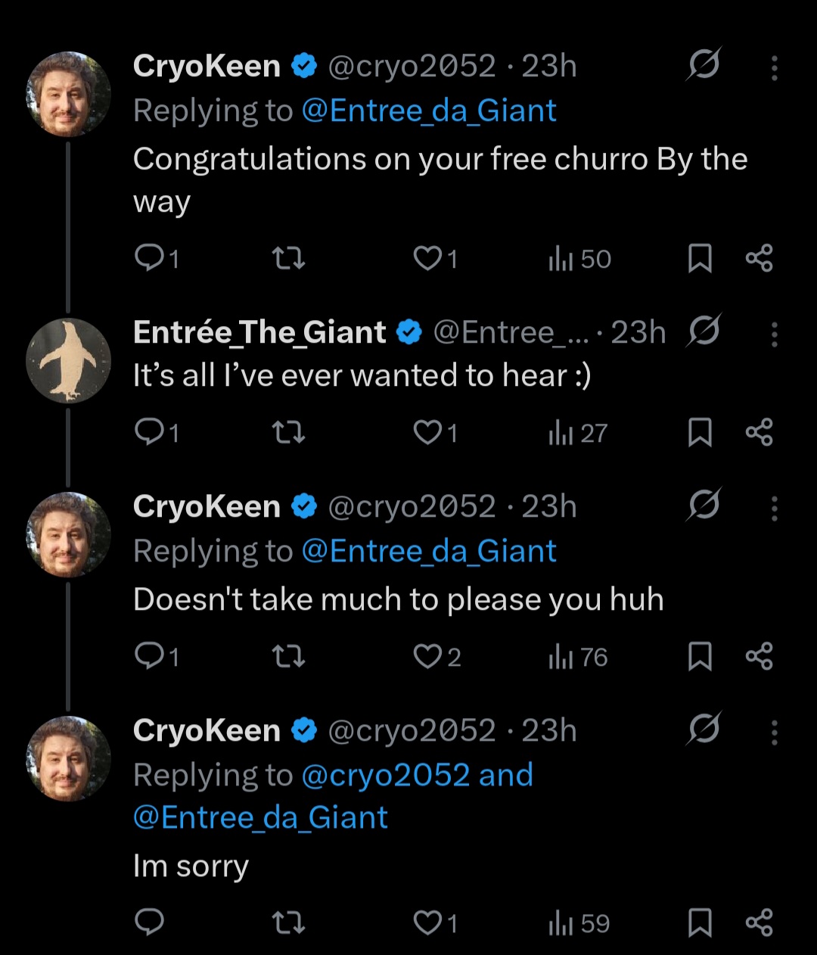The height and width of the screenshot is (955, 817).
Task: Share the "Doesn't take much" tweet
Action: 759,657
